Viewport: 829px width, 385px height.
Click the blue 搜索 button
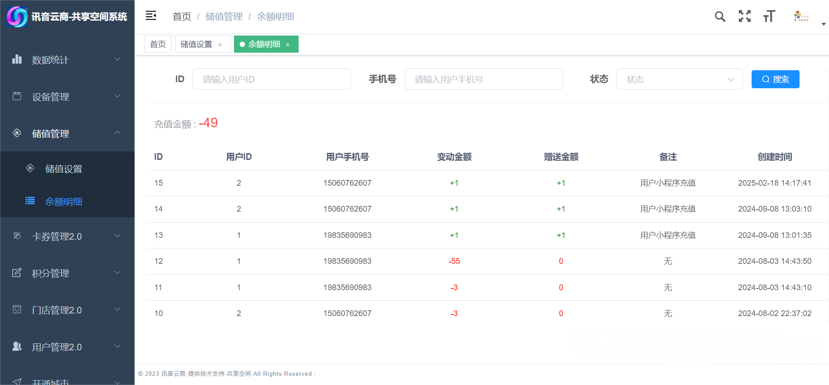[x=775, y=79]
